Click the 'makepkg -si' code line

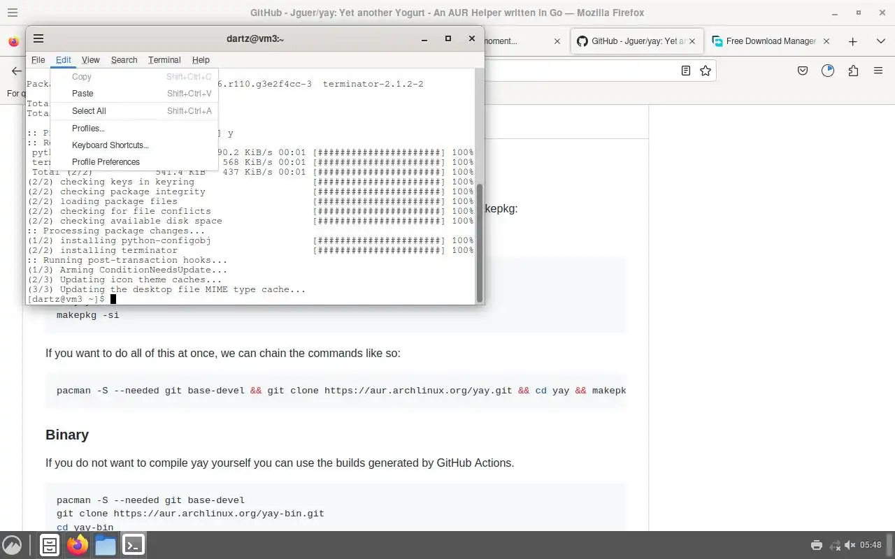click(x=88, y=315)
